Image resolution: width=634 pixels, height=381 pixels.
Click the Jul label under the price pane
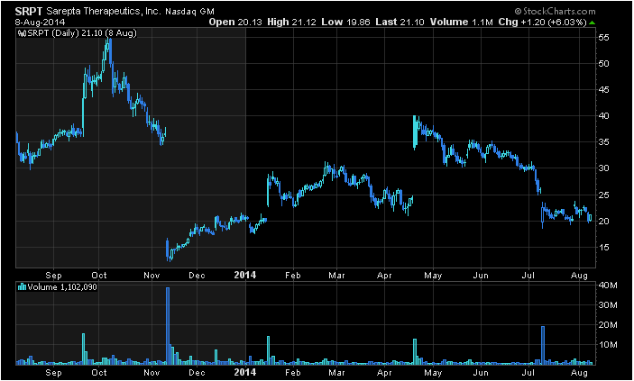coord(528,276)
